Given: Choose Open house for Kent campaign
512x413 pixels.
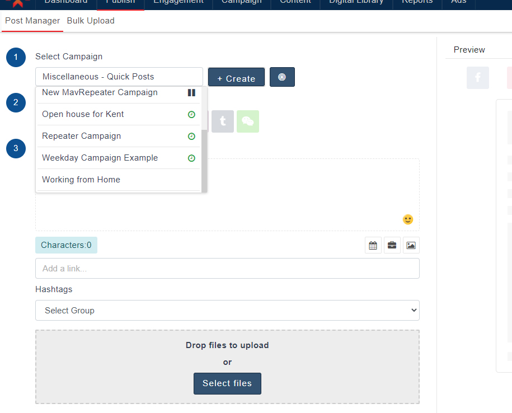Looking at the screenshot, I should [83, 114].
